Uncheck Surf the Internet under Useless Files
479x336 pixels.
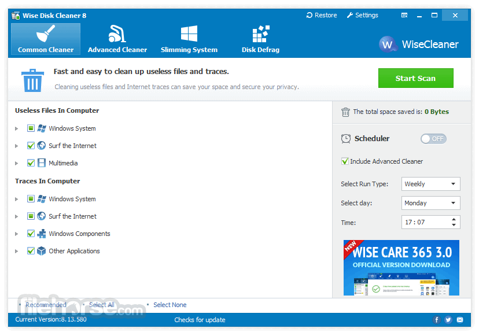tap(31, 145)
